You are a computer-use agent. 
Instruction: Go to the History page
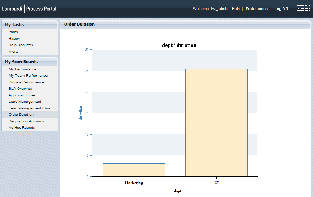tap(14, 39)
